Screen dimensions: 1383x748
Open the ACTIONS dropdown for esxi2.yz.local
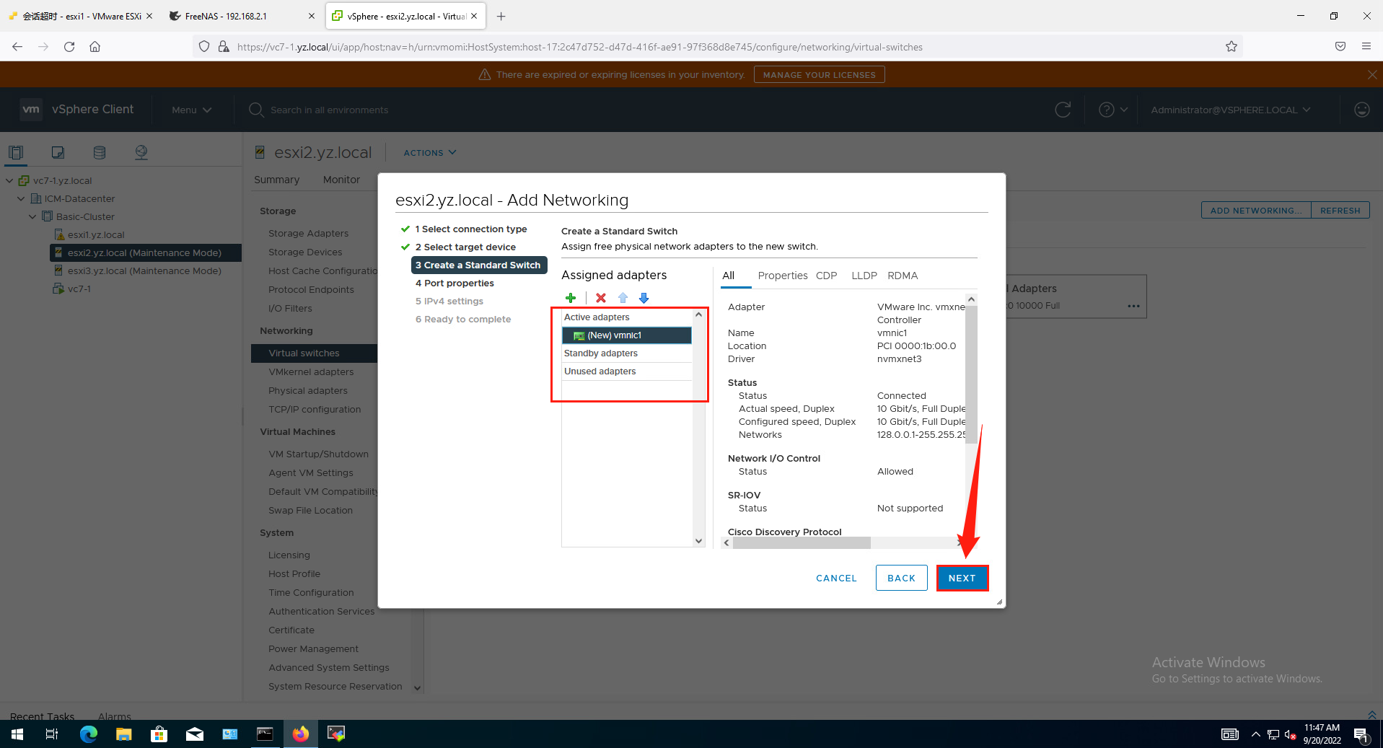[x=429, y=152]
